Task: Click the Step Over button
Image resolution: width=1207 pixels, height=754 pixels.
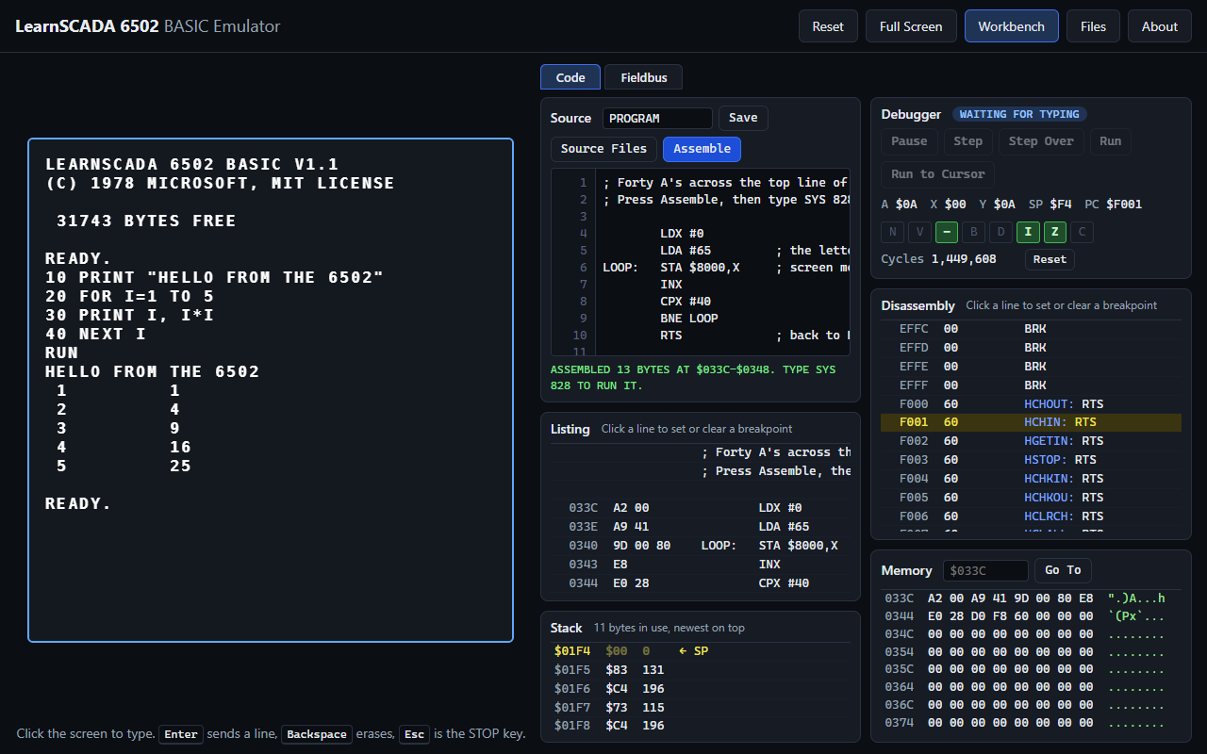Action: (x=1041, y=141)
